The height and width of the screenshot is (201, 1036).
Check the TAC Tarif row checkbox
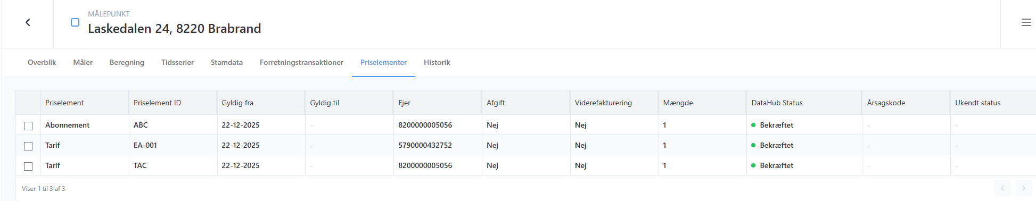pyautogui.click(x=28, y=166)
